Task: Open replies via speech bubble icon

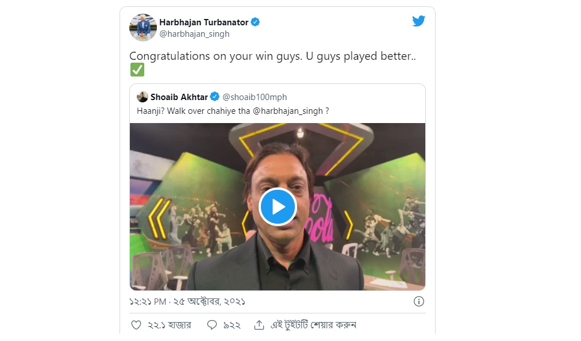Action: click(212, 325)
